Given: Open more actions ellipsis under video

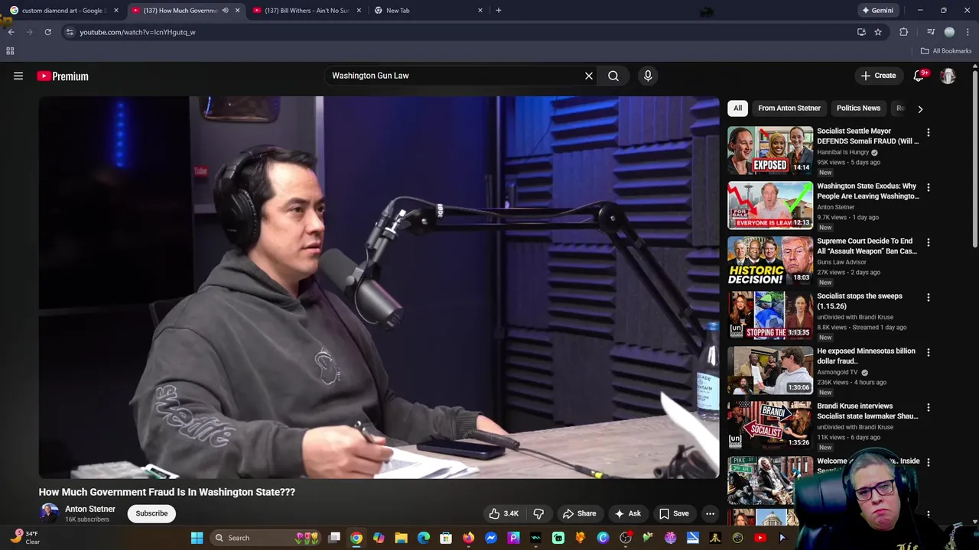Looking at the screenshot, I should (x=710, y=513).
